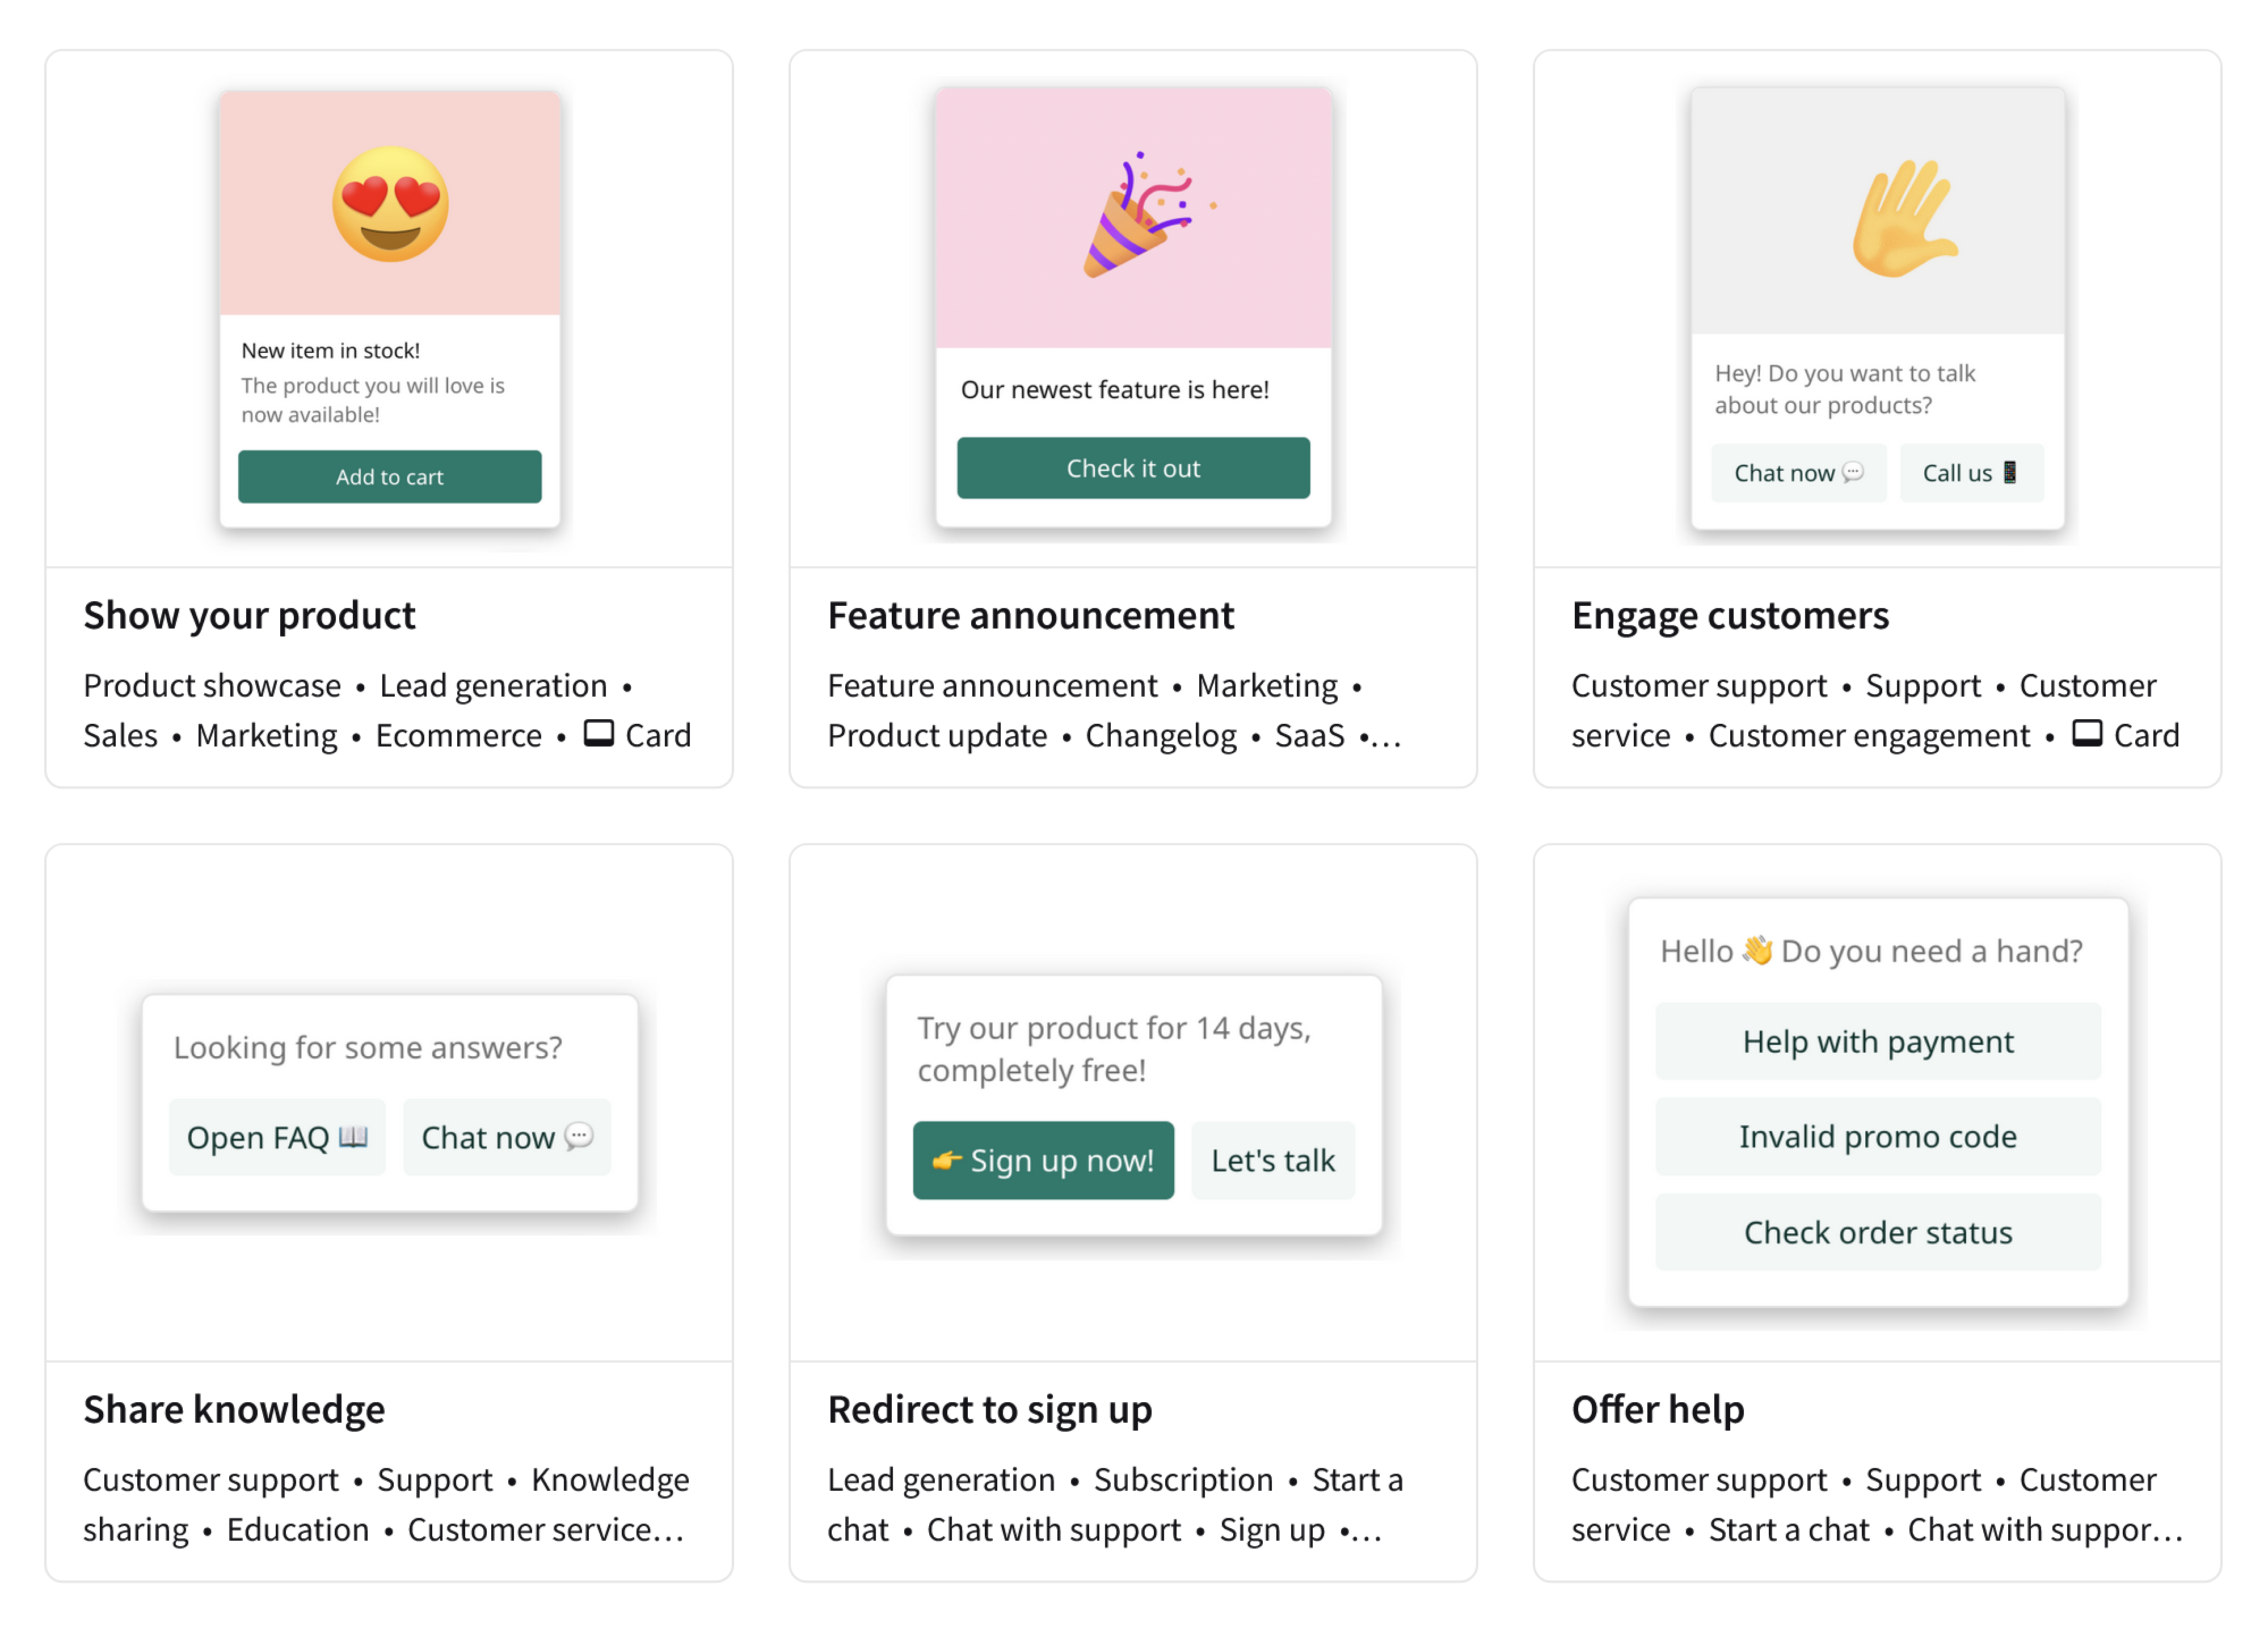Viewport: 2268px width, 1628px height.
Task: Click the Check it out button
Action: tap(1133, 468)
